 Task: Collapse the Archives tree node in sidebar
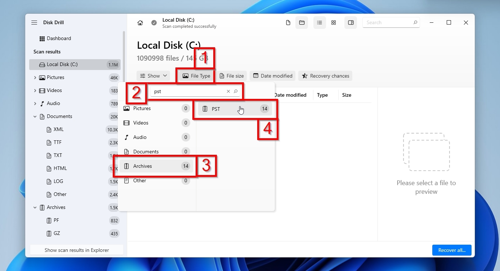tap(35, 207)
